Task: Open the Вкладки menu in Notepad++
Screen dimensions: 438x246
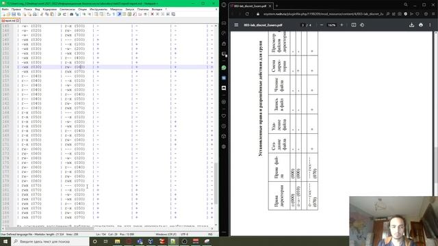Action: coord(157,9)
